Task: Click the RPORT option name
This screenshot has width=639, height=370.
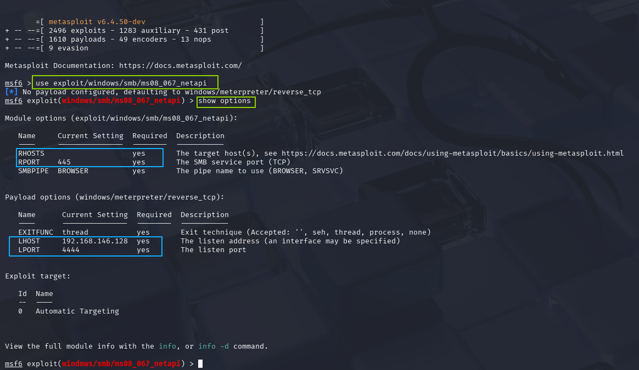Action: coord(29,162)
